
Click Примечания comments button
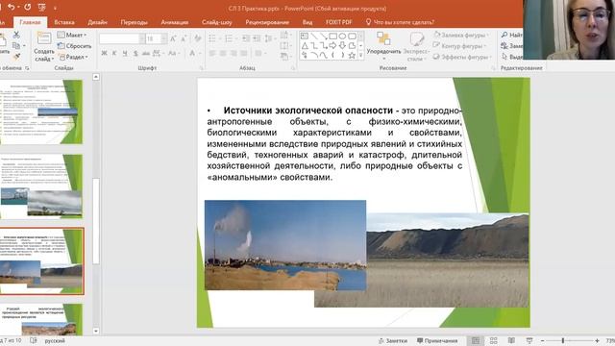[x=437, y=340]
